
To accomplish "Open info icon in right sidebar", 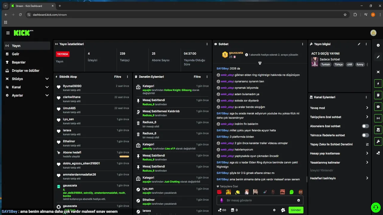I will tap(378, 45).
